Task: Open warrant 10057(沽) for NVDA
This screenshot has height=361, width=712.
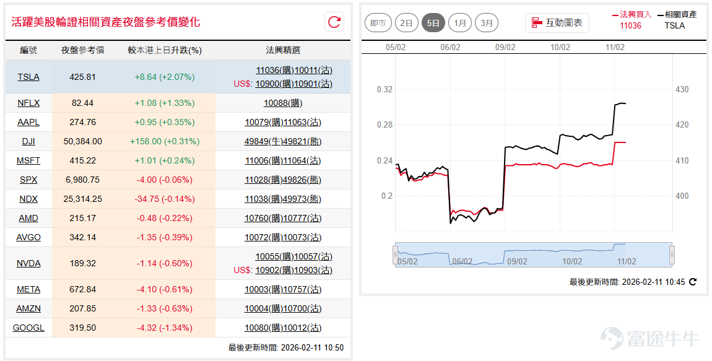Action: (313, 256)
